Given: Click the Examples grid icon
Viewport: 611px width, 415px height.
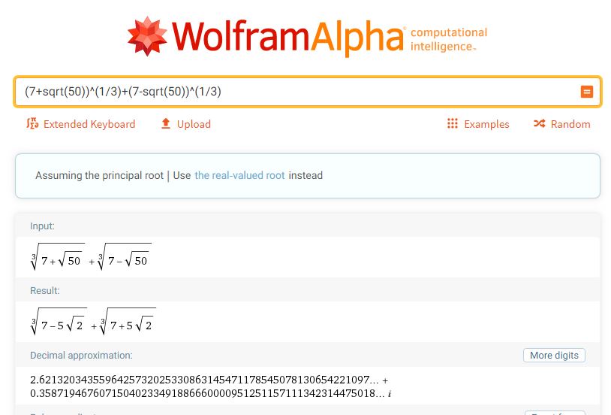Looking at the screenshot, I should click(452, 124).
